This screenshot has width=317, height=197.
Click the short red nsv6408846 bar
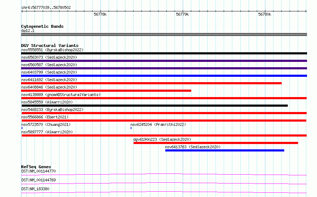point(106,91)
